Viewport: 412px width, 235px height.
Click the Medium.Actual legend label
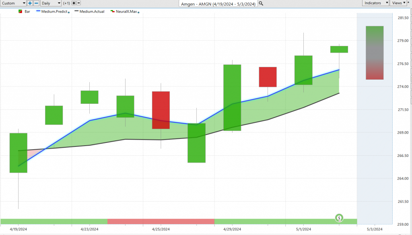tap(92, 12)
